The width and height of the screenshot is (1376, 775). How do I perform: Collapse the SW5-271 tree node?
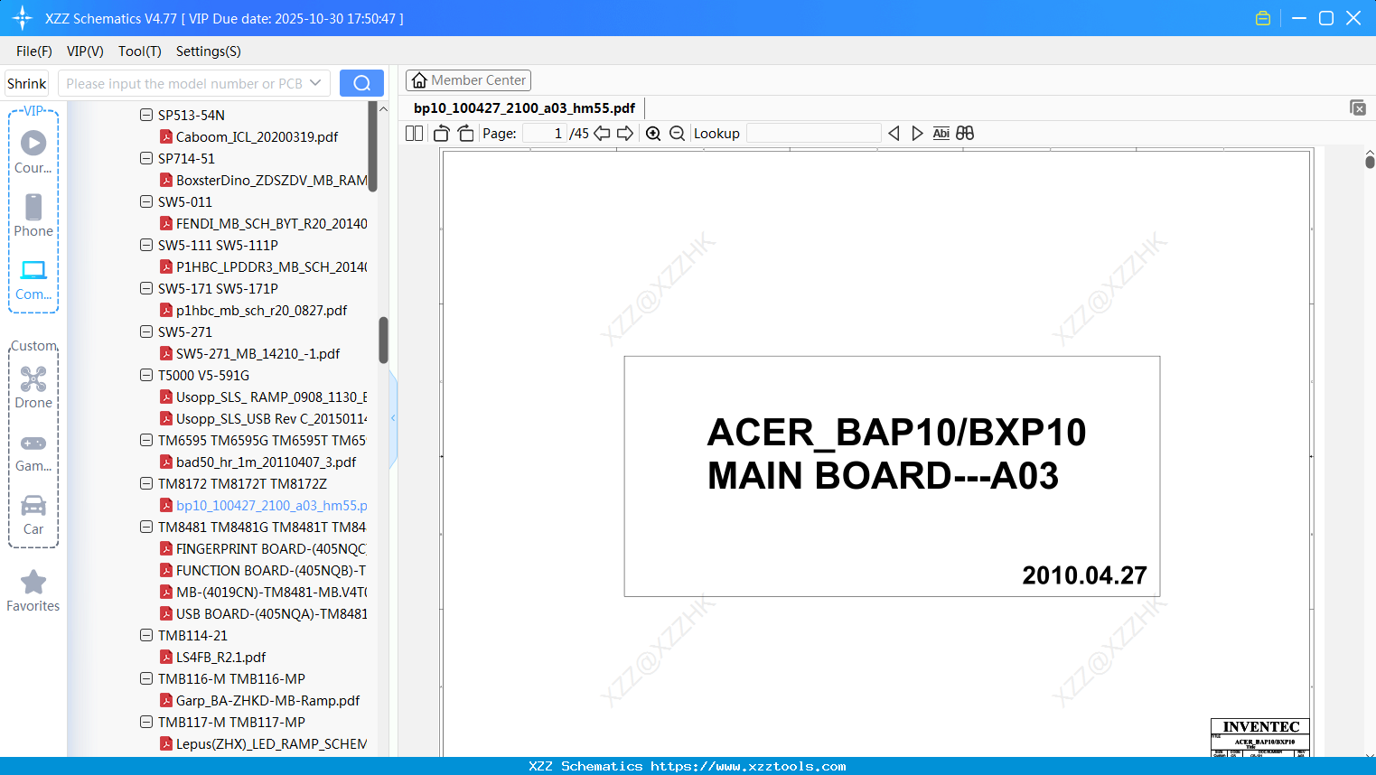[146, 331]
